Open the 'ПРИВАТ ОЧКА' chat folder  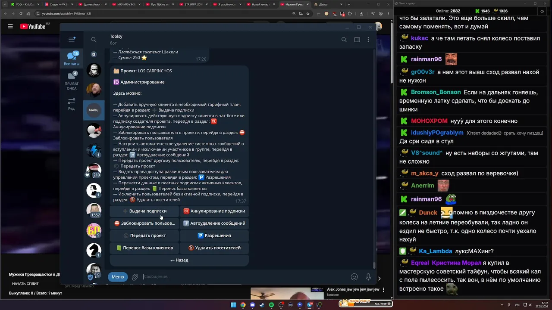tap(72, 81)
